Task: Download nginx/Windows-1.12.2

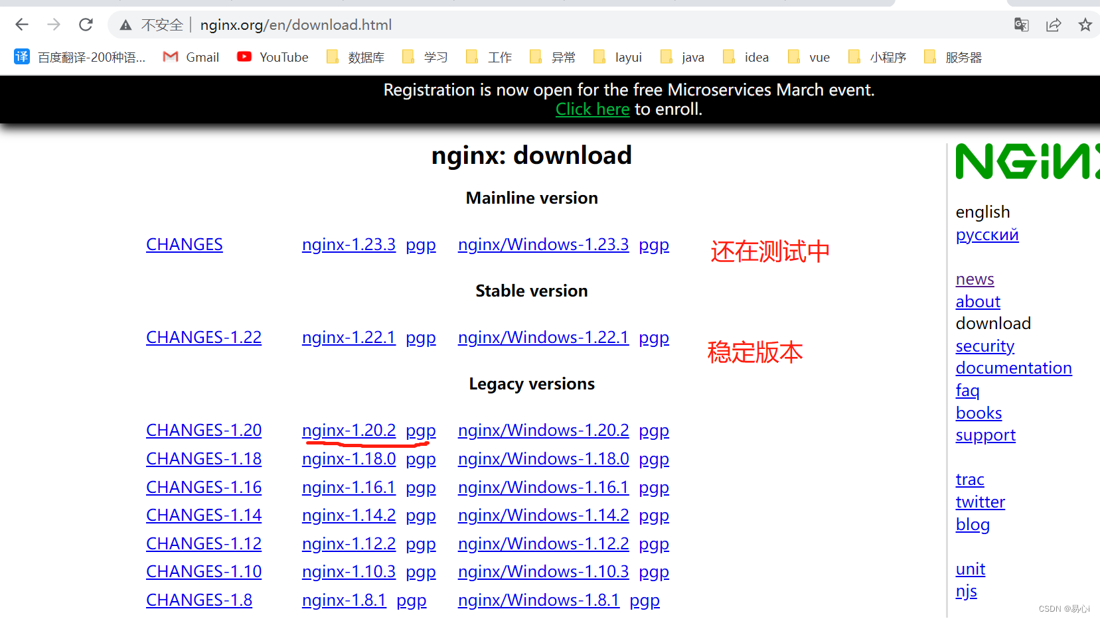Action: [x=543, y=544]
